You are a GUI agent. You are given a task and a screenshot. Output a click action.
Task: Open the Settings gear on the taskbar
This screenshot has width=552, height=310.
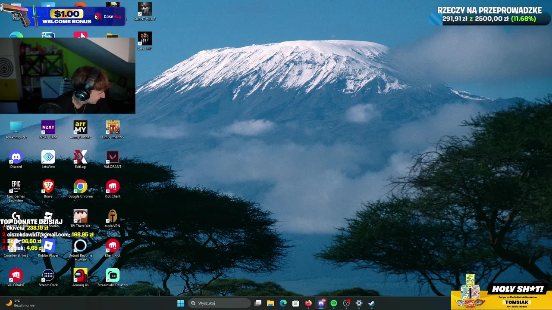pyautogui.click(x=359, y=303)
